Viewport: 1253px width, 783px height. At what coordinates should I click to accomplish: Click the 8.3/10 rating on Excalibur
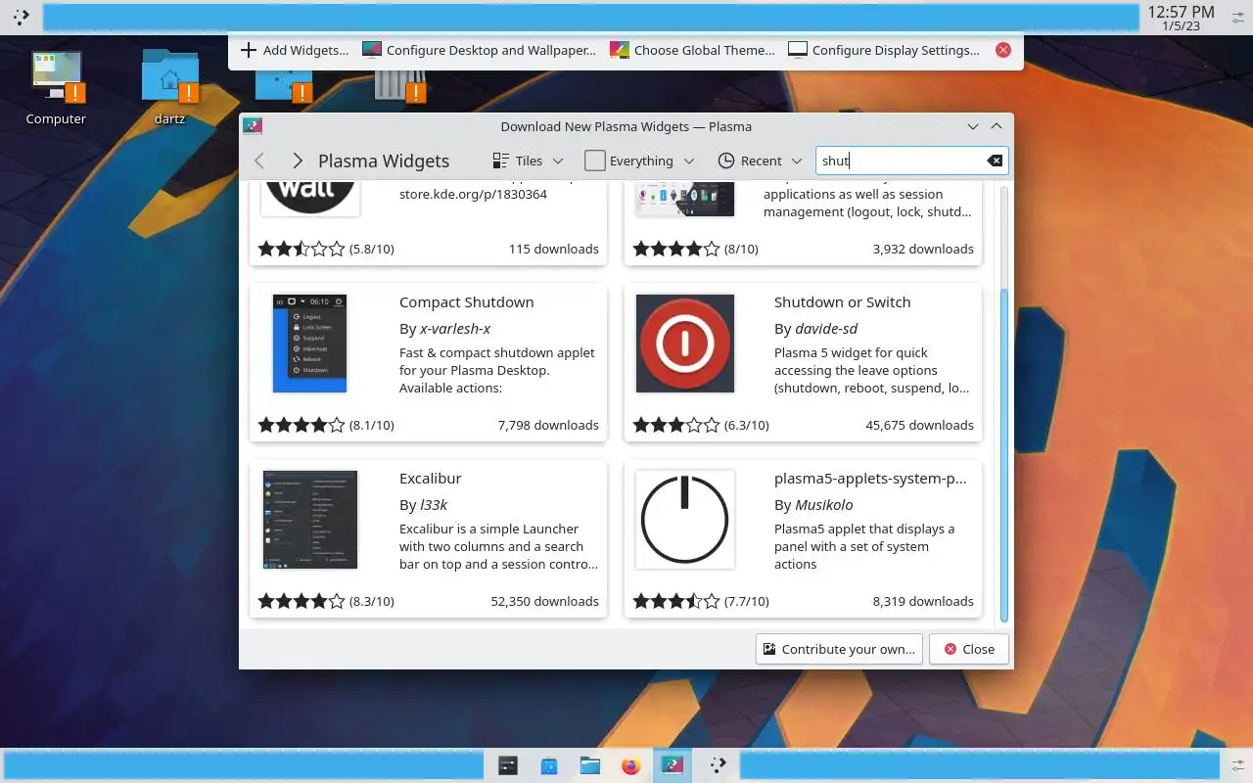coord(326,601)
